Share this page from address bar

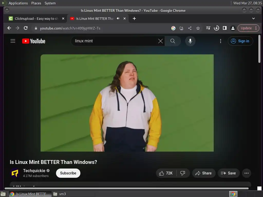tap(190, 28)
